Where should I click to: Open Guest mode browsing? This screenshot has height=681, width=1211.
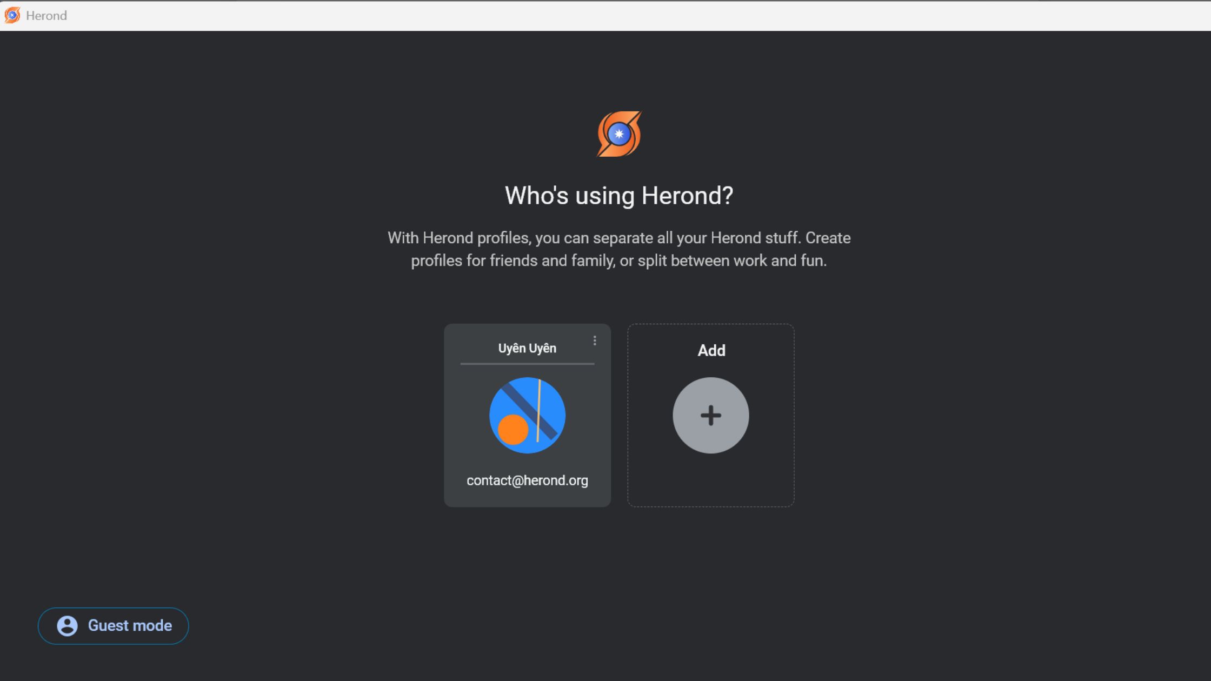(x=130, y=626)
